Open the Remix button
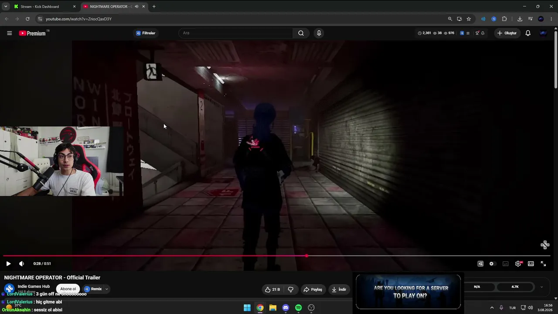 coord(93,289)
